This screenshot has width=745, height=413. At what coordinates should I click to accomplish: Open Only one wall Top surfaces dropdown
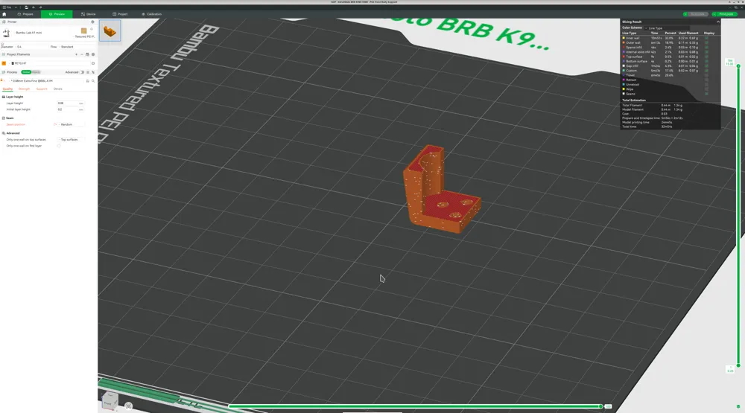(72, 140)
